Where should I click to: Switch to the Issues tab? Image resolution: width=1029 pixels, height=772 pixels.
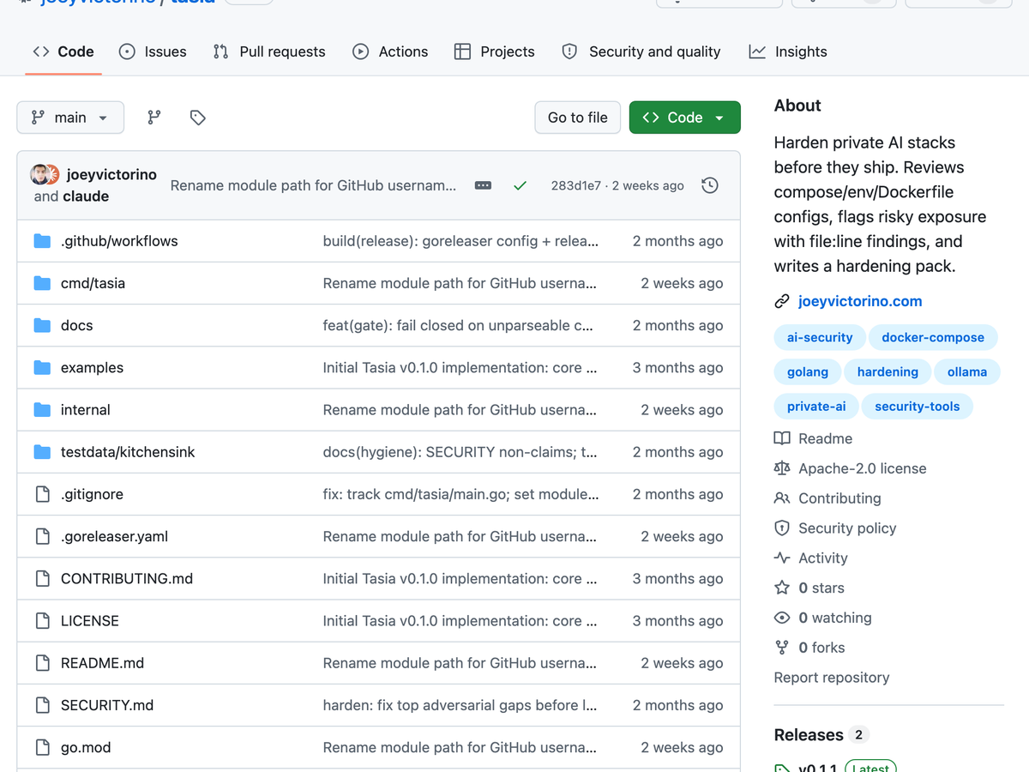coord(153,51)
